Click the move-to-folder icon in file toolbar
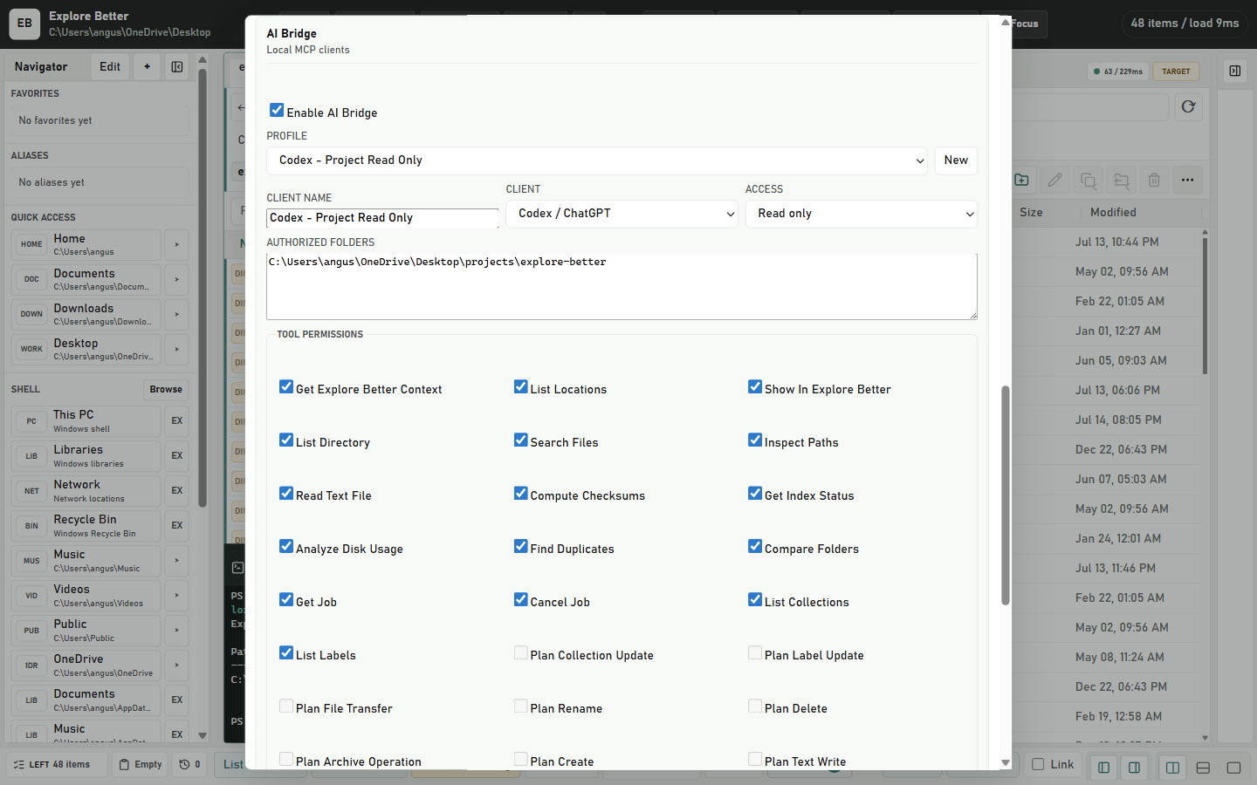This screenshot has width=1257, height=785. (1121, 181)
